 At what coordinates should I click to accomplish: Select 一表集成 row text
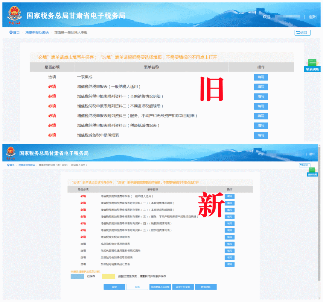coord(85,77)
